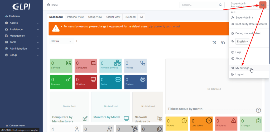Switch to the Personal View tab

[x=75, y=17]
